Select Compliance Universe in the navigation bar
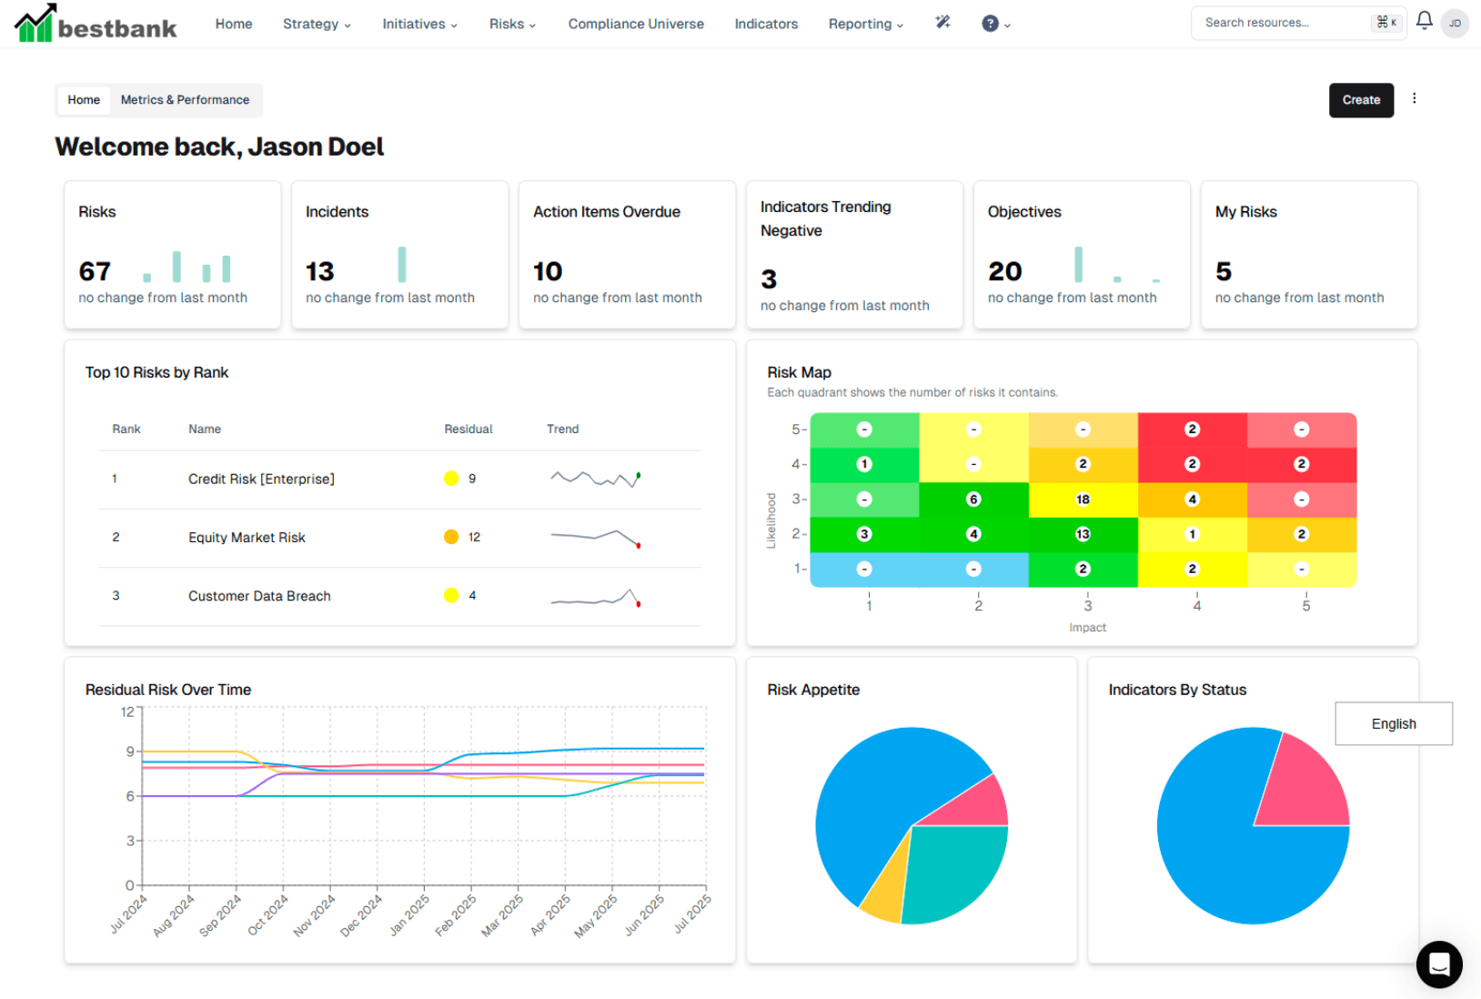The height and width of the screenshot is (999, 1481). 636,24
